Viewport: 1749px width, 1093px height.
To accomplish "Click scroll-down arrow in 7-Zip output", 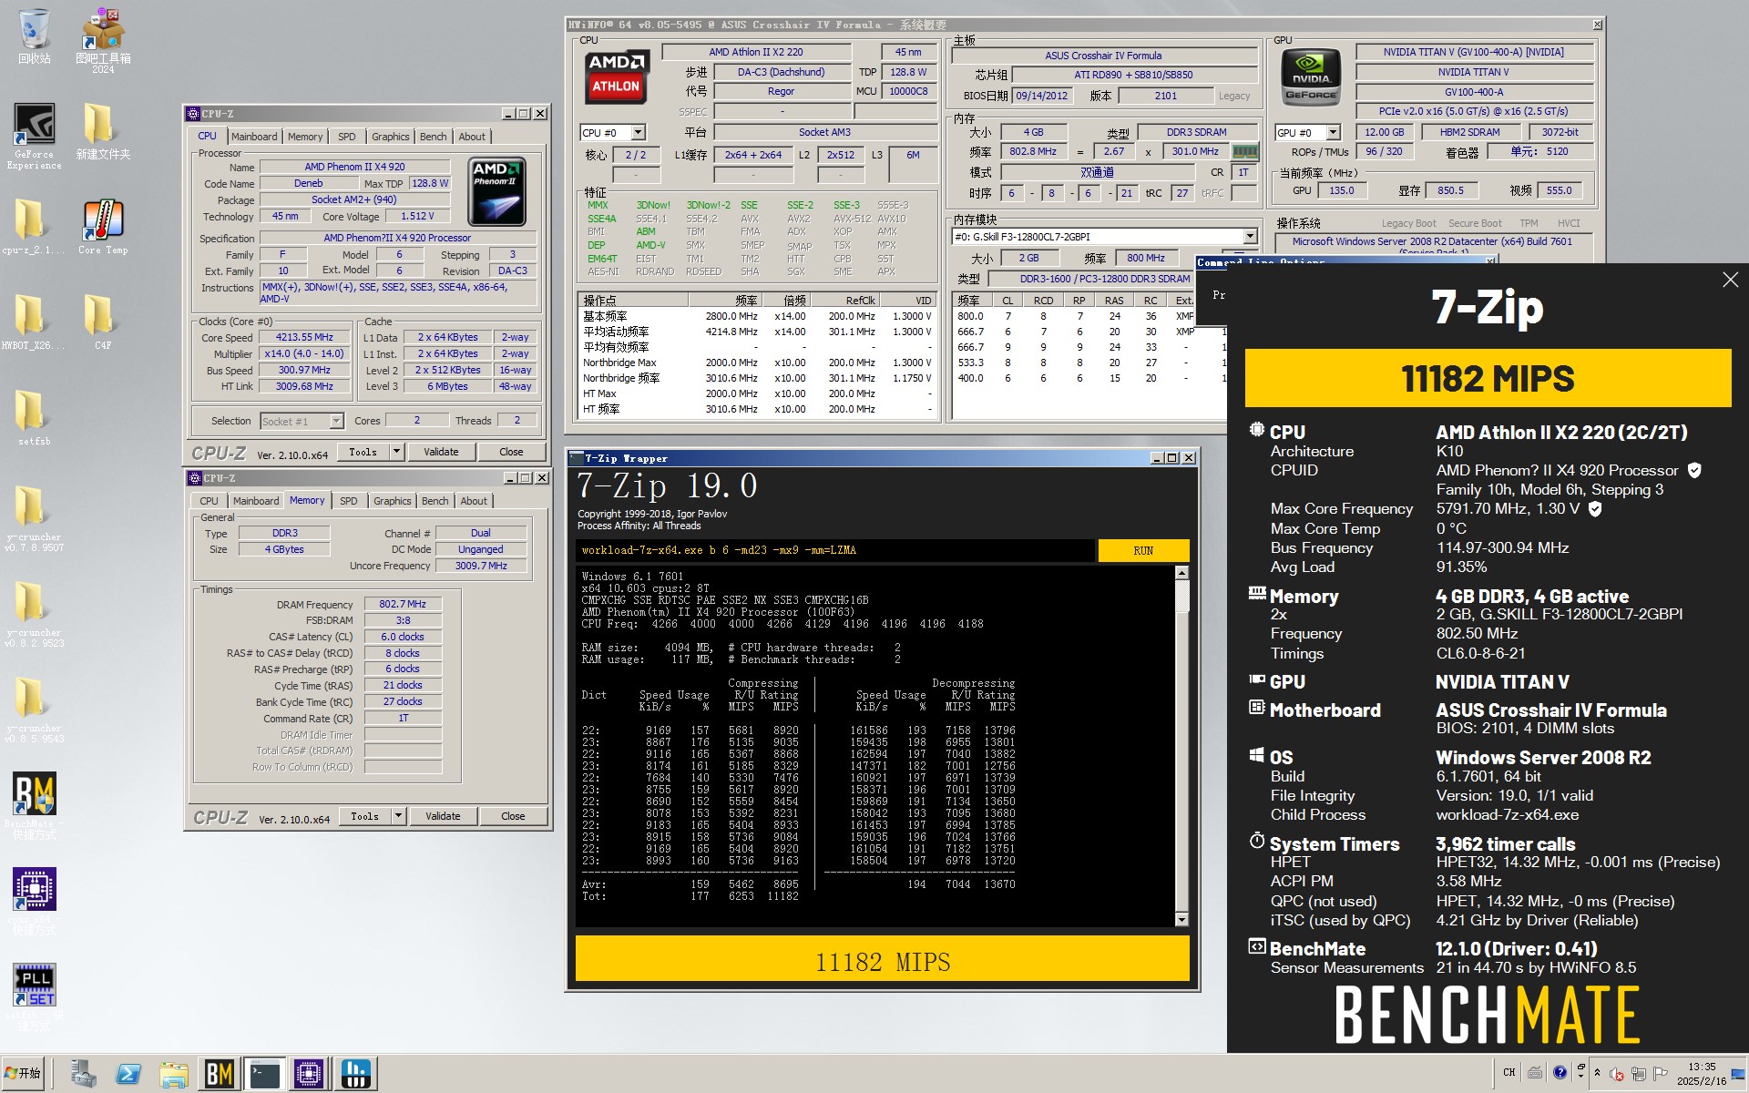I will click(x=1182, y=920).
